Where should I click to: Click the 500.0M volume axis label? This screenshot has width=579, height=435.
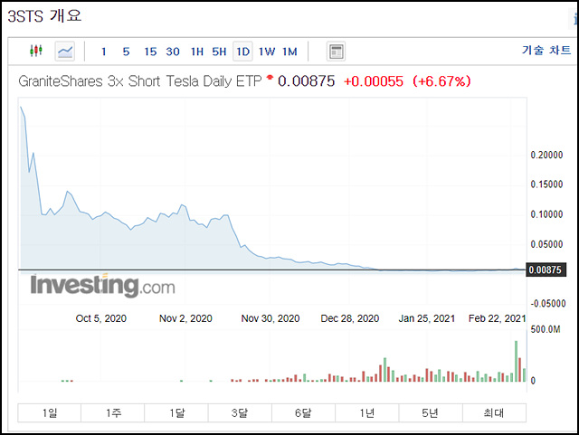(546, 329)
